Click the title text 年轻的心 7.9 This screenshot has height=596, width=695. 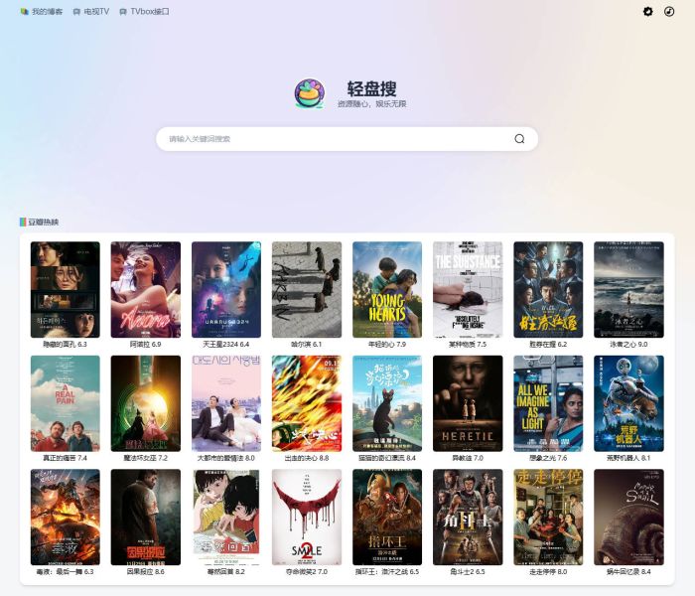387,344
